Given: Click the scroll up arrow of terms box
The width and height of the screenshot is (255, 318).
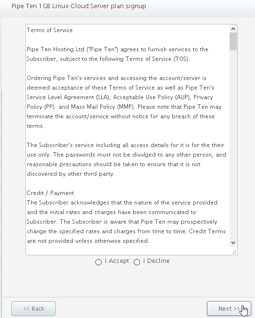Looking at the screenshot, I should pyautogui.click(x=233, y=29).
